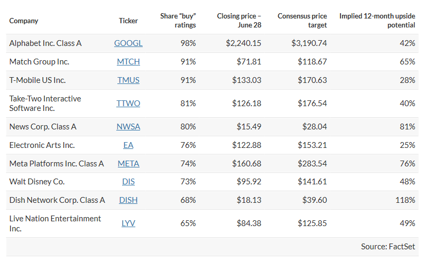Click the Company column header
The width and height of the screenshot is (425, 262).
click(24, 21)
